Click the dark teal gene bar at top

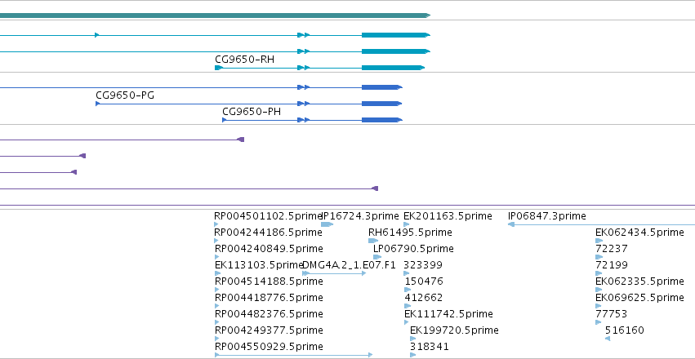tap(215, 16)
